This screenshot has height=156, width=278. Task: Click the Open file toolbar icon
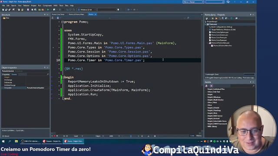click(6, 10)
